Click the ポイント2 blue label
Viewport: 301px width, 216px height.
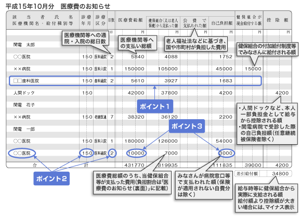click(51, 179)
